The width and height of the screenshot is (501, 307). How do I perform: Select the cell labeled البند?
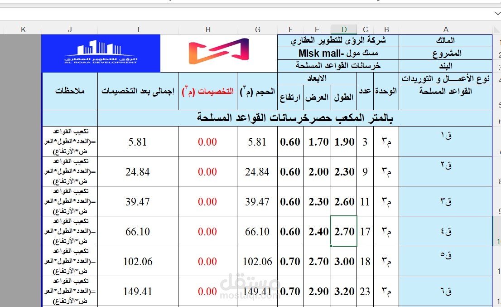coord(446,65)
